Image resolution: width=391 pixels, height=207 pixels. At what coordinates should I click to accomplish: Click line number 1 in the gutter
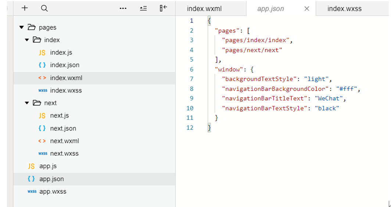click(191, 21)
